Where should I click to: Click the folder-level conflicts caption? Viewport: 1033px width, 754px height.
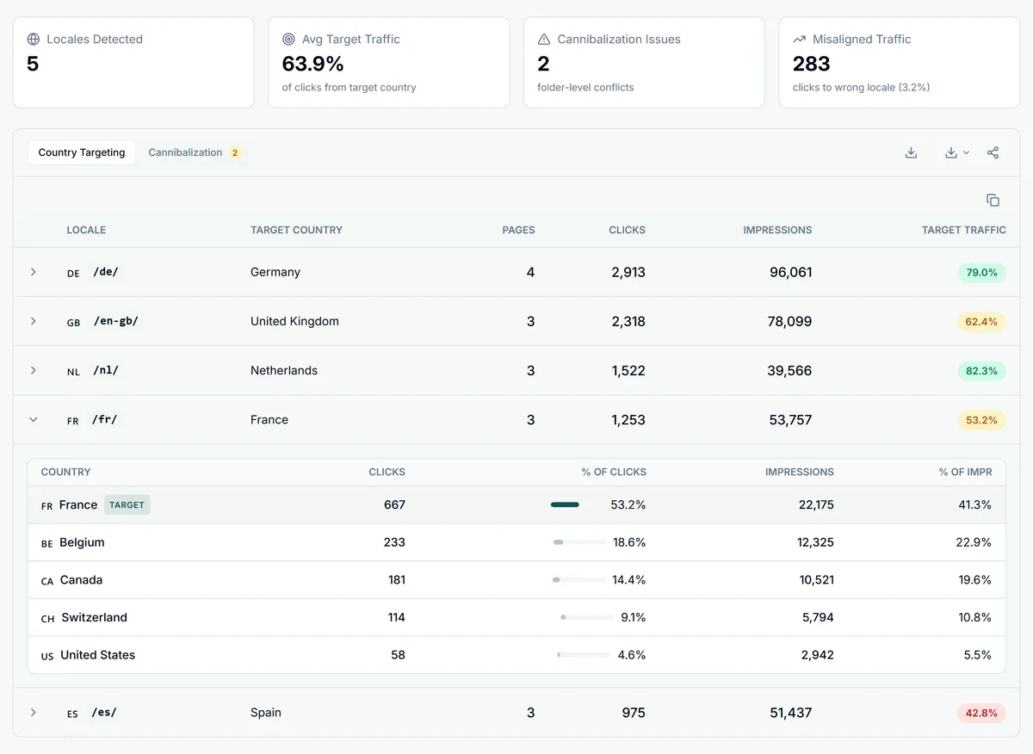click(585, 87)
